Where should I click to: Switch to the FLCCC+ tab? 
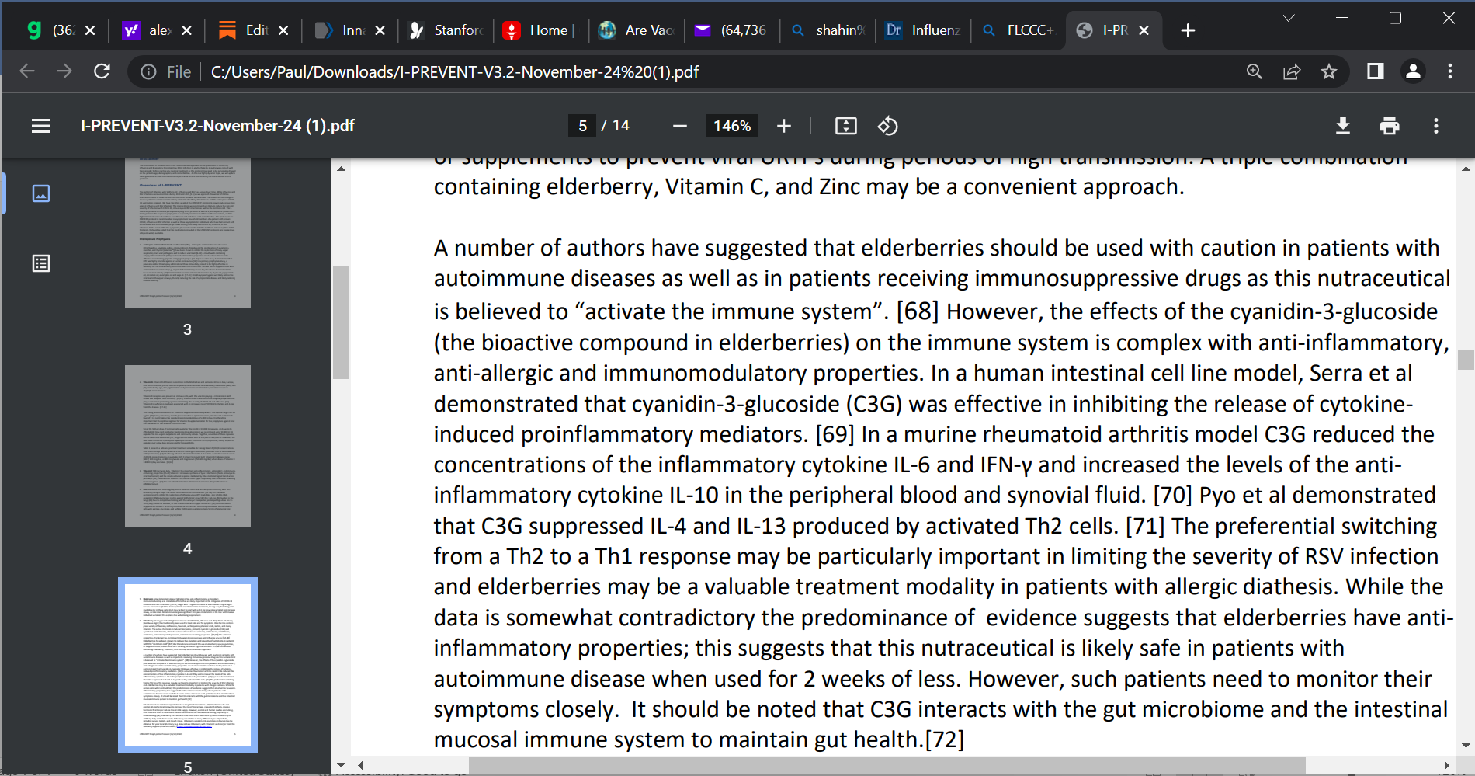pyautogui.click(x=1019, y=30)
